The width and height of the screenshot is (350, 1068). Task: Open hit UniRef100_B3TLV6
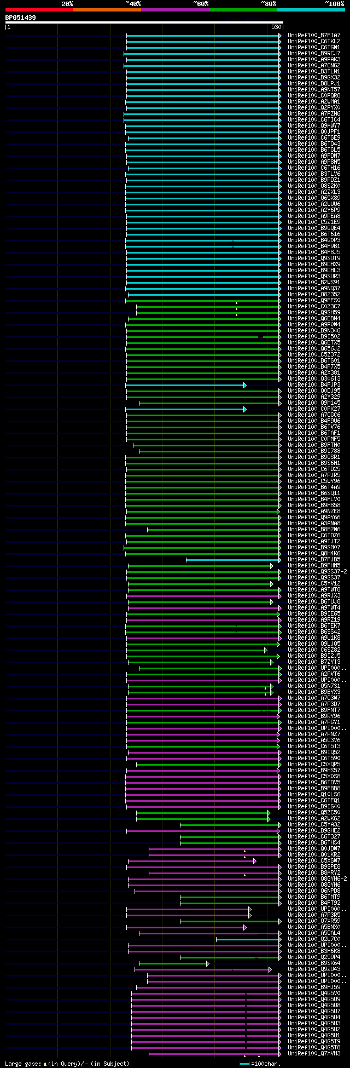tap(314, 174)
